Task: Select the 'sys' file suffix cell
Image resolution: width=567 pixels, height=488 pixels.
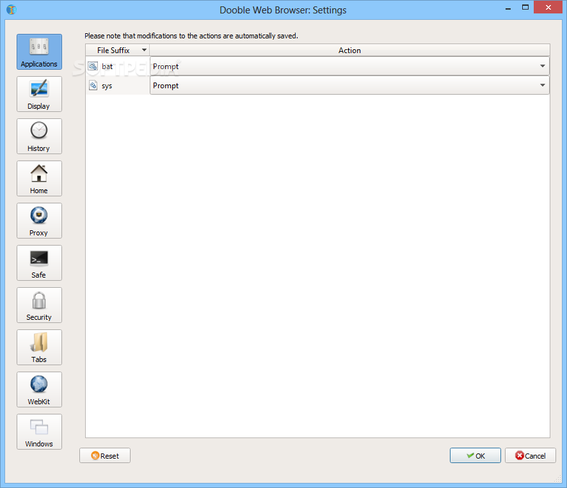Action: [x=118, y=85]
